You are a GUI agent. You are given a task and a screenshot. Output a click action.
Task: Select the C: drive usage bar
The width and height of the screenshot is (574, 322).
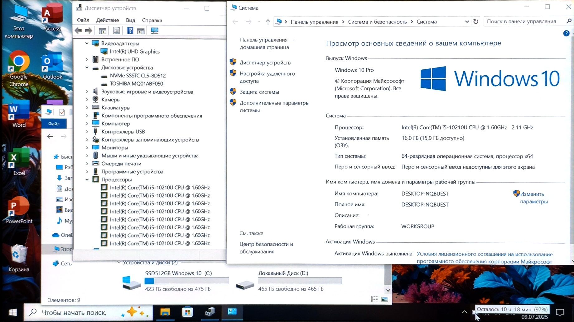click(x=187, y=281)
